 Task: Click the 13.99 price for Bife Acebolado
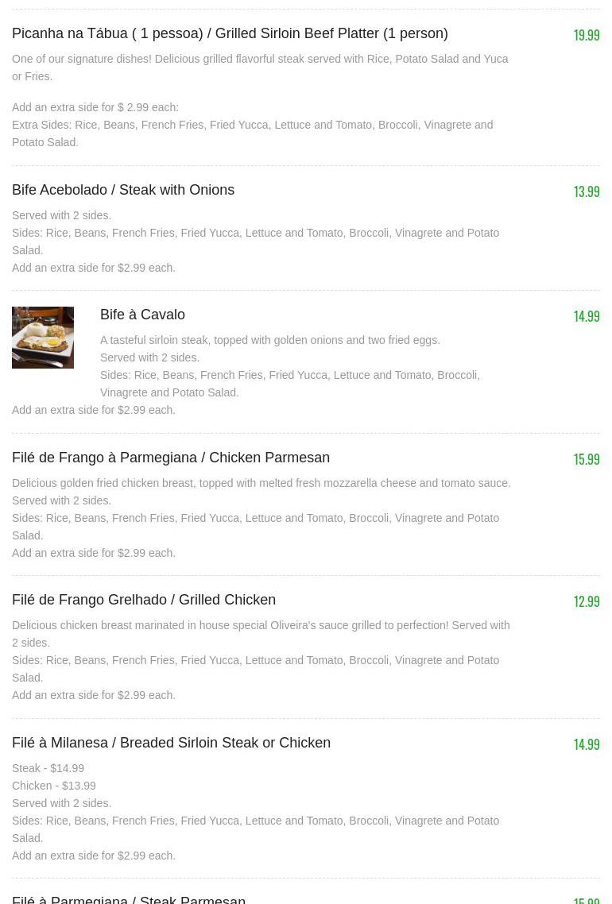point(587,191)
